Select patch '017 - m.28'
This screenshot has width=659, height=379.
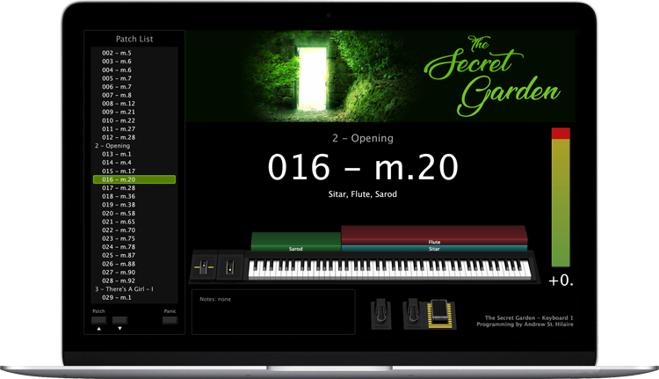pos(118,188)
